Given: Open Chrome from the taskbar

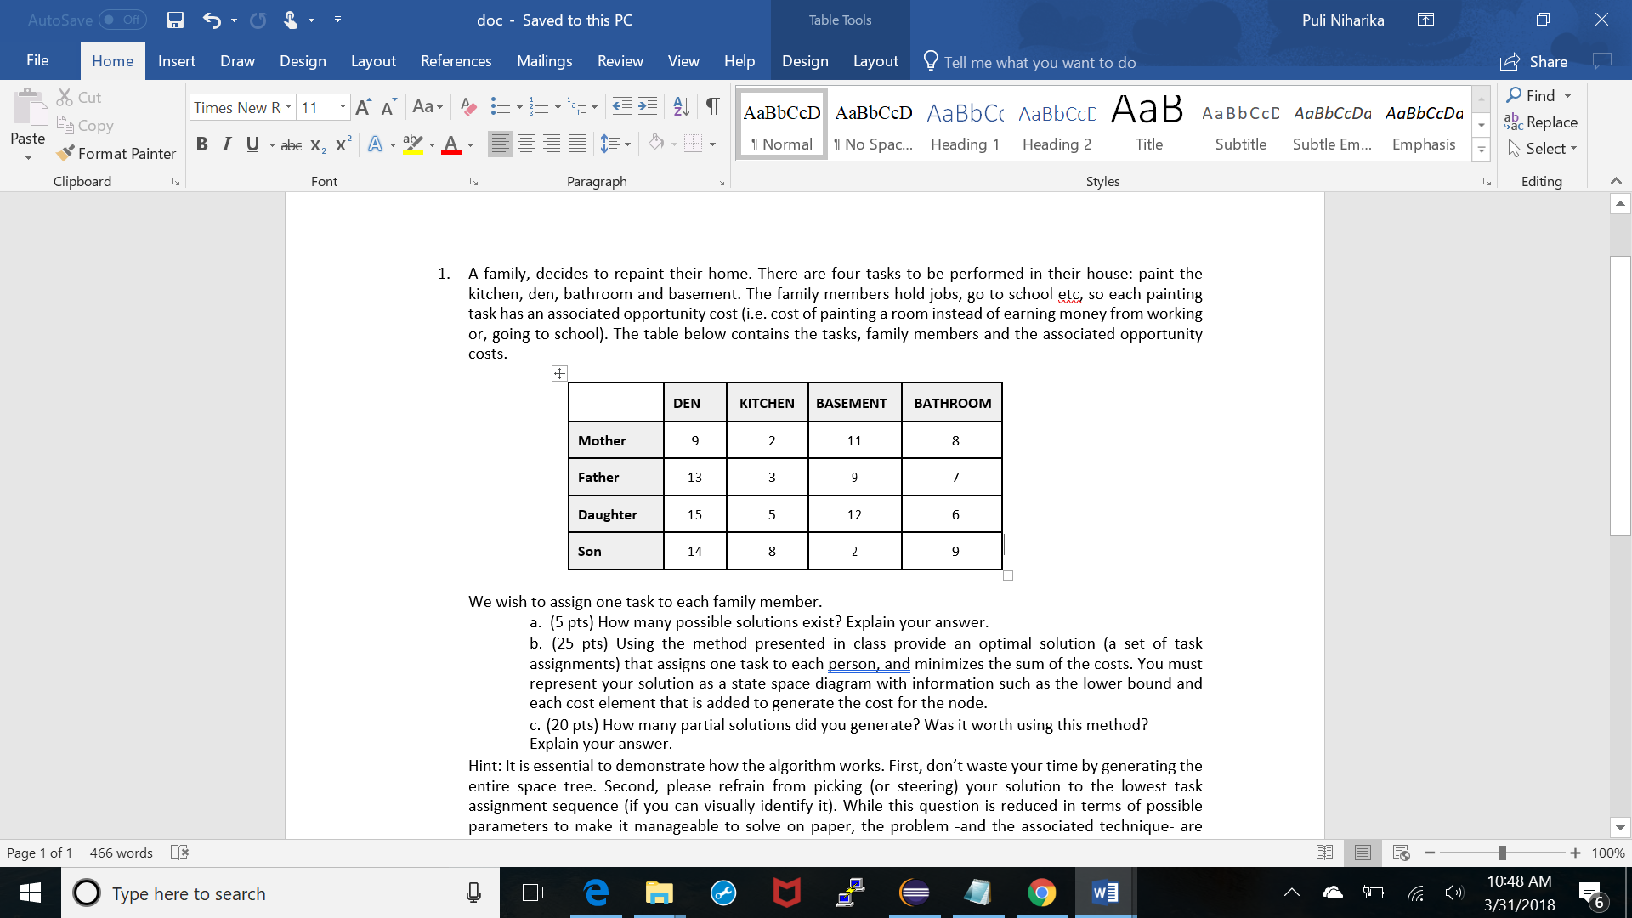Looking at the screenshot, I should tap(1041, 892).
